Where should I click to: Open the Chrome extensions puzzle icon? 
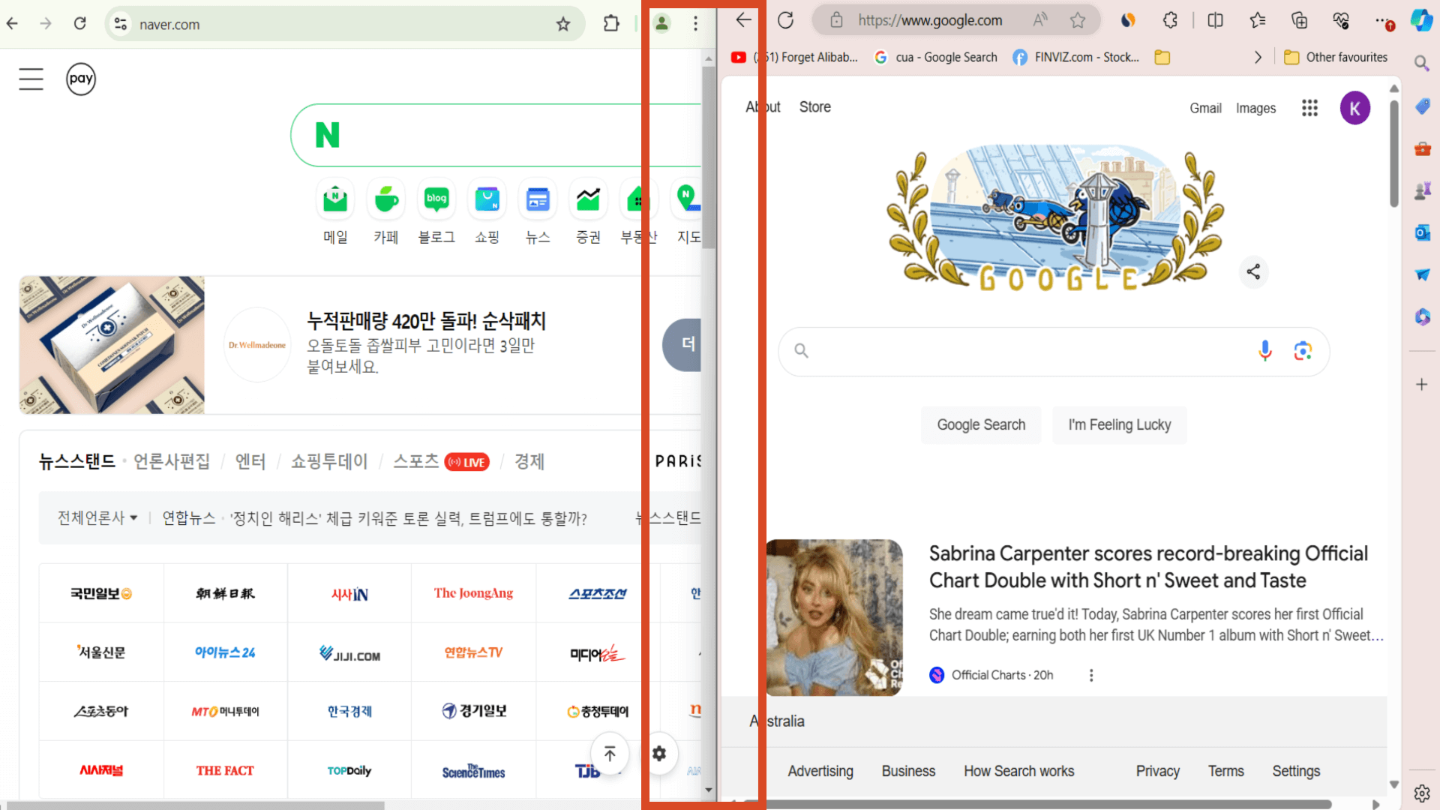point(611,24)
